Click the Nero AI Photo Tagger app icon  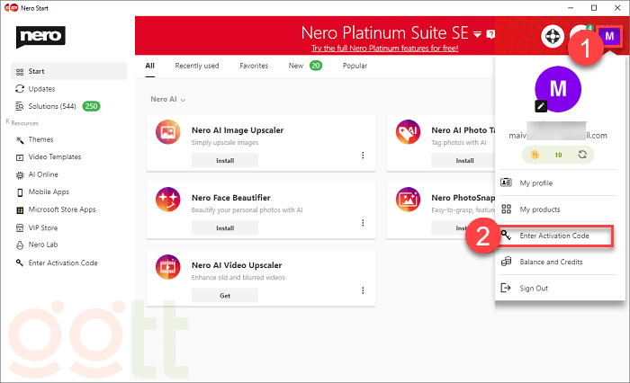(x=409, y=135)
